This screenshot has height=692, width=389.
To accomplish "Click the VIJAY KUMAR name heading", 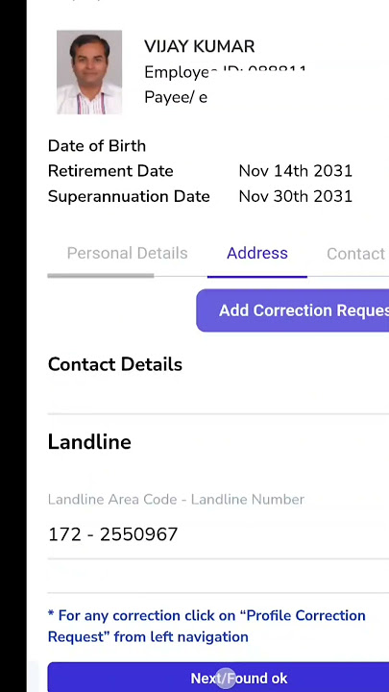I will click(200, 46).
